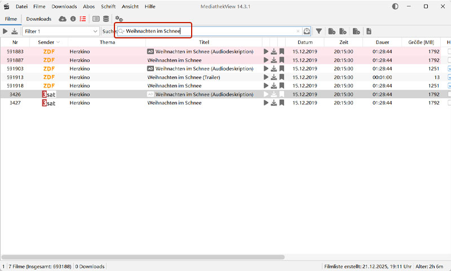
Task: Clear the search field with the X button
Action: (298, 31)
